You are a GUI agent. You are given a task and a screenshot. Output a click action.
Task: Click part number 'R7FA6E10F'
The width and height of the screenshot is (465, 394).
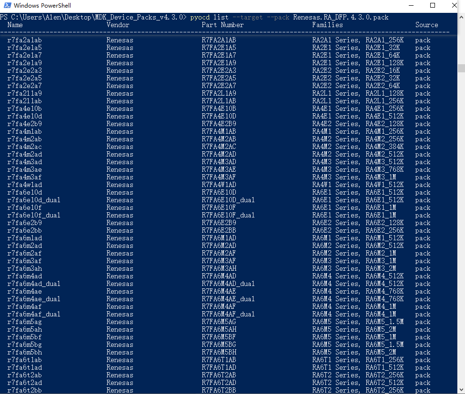[219, 207]
